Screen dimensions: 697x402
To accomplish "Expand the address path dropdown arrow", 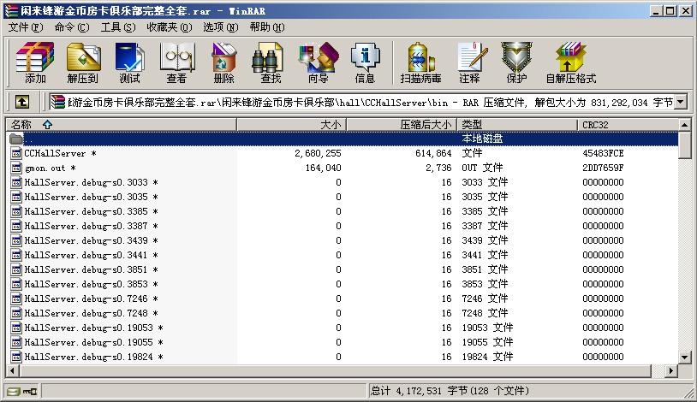I will click(681, 103).
